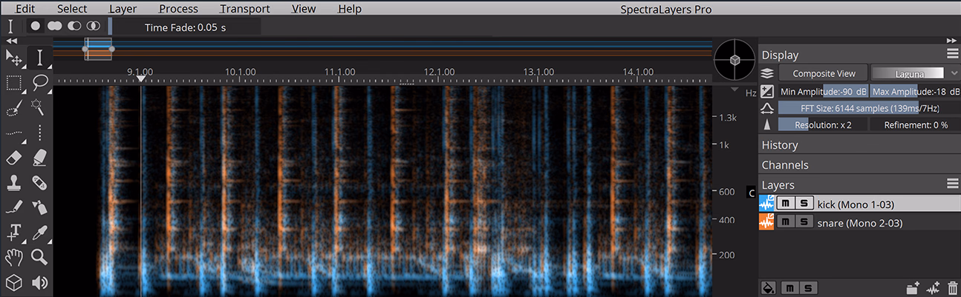This screenshot has height=297, width=961.
Task: Open the Composite View dropdown
Action: point(824,73)
